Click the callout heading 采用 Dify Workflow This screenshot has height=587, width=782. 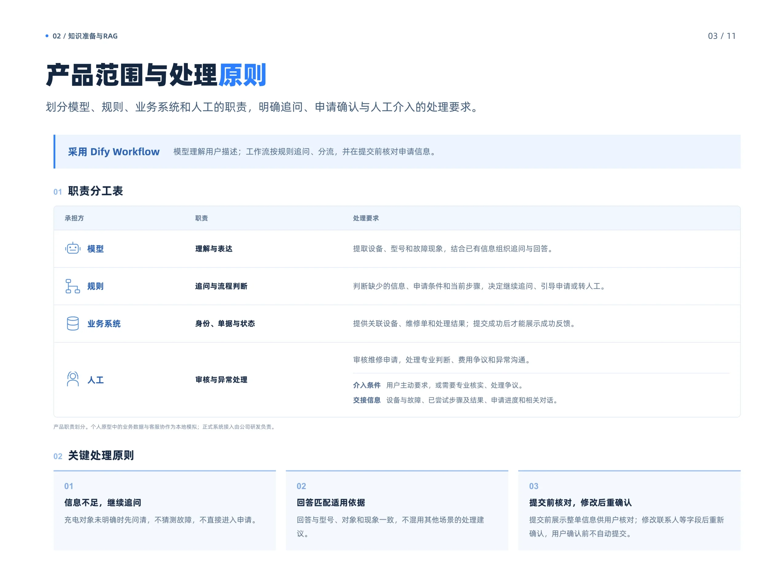pos(114,152)
